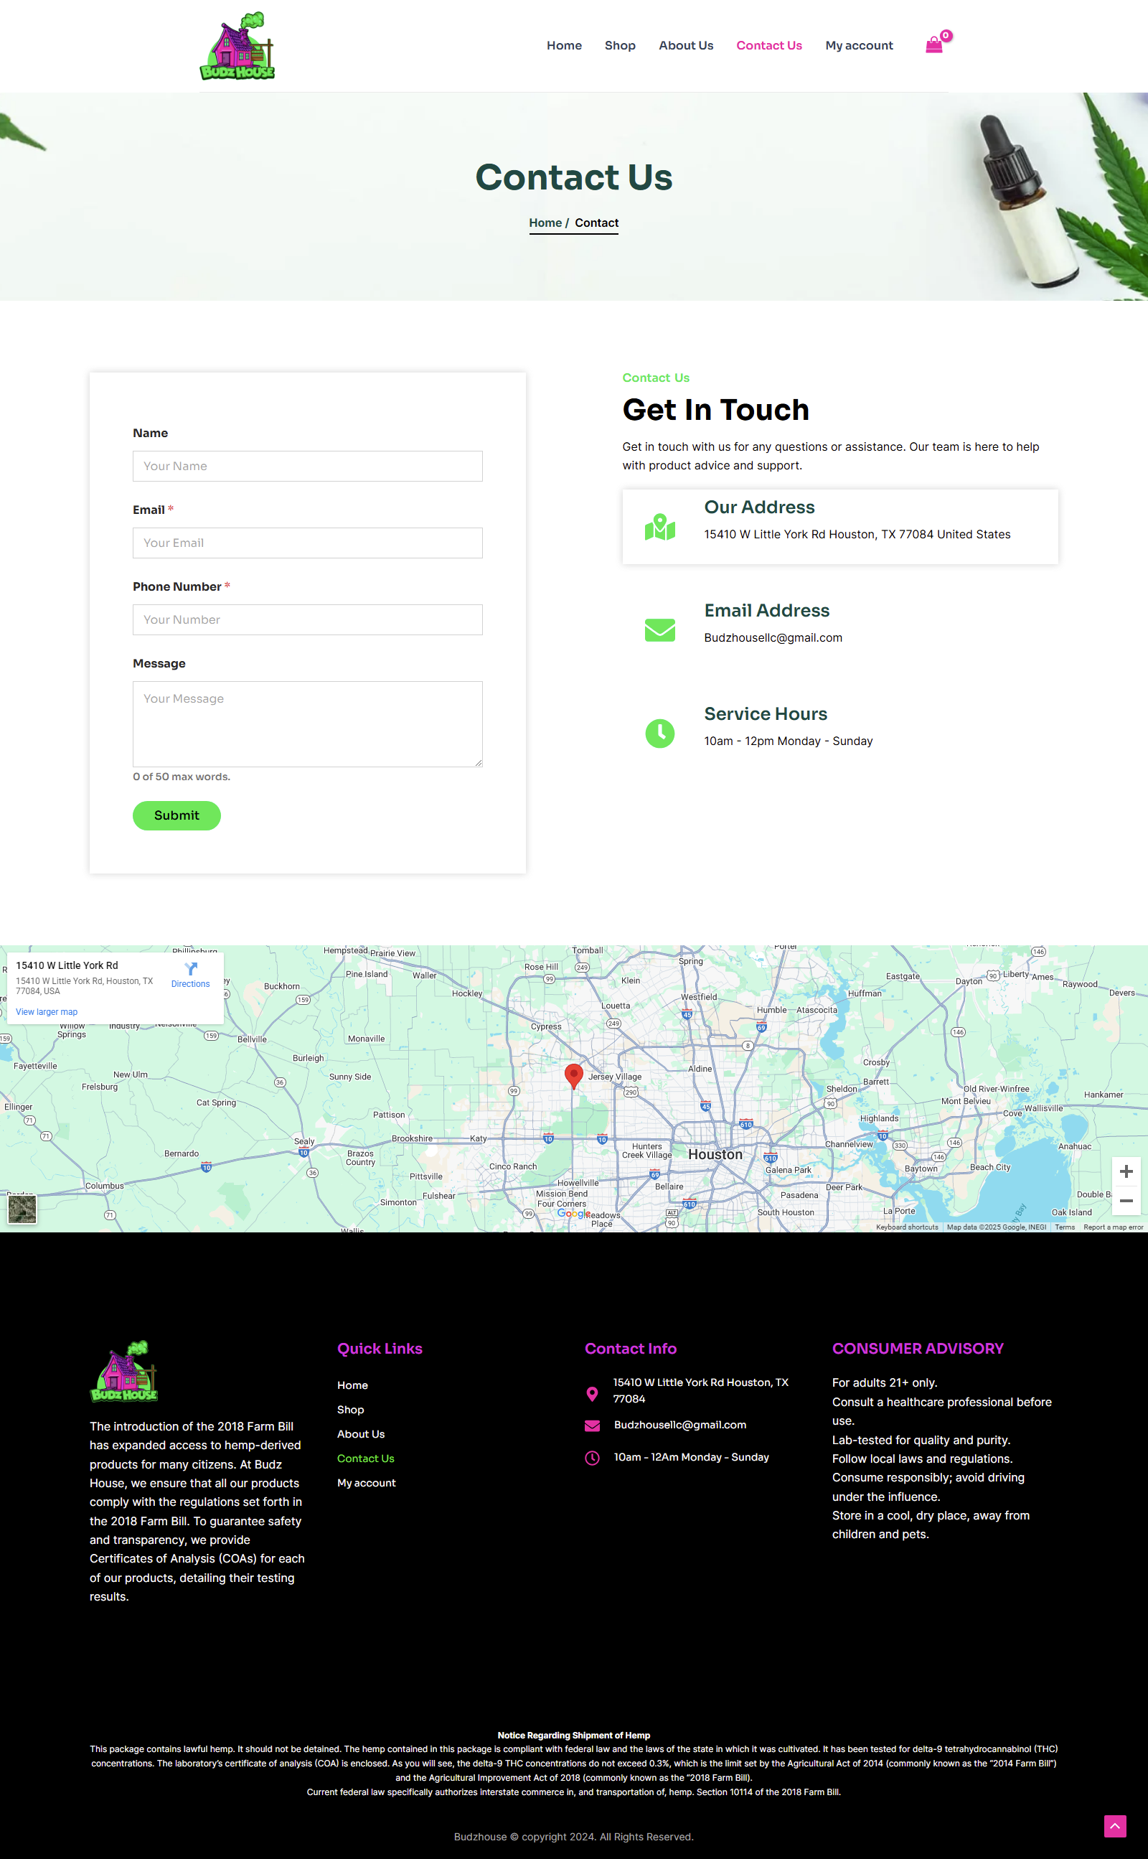Click Report a map error link
The width and height of the screenshot is (1148, 1859).
click(x=1113, y=1227)
